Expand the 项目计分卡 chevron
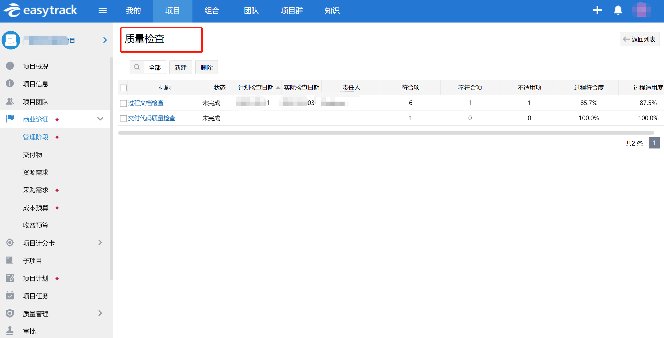The width and height of the screenshot is (664, 338). coord(100,242)
